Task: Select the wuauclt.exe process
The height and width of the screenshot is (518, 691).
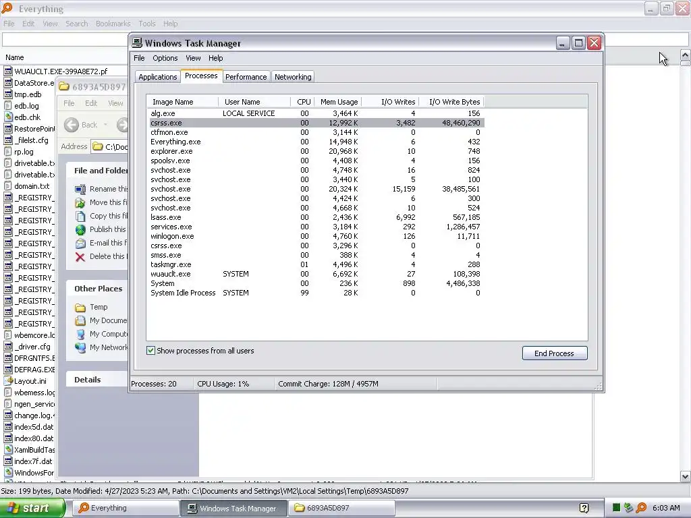Action: pos(315,274)
